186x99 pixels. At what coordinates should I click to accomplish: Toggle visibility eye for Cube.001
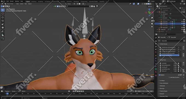tap(182, 29)
